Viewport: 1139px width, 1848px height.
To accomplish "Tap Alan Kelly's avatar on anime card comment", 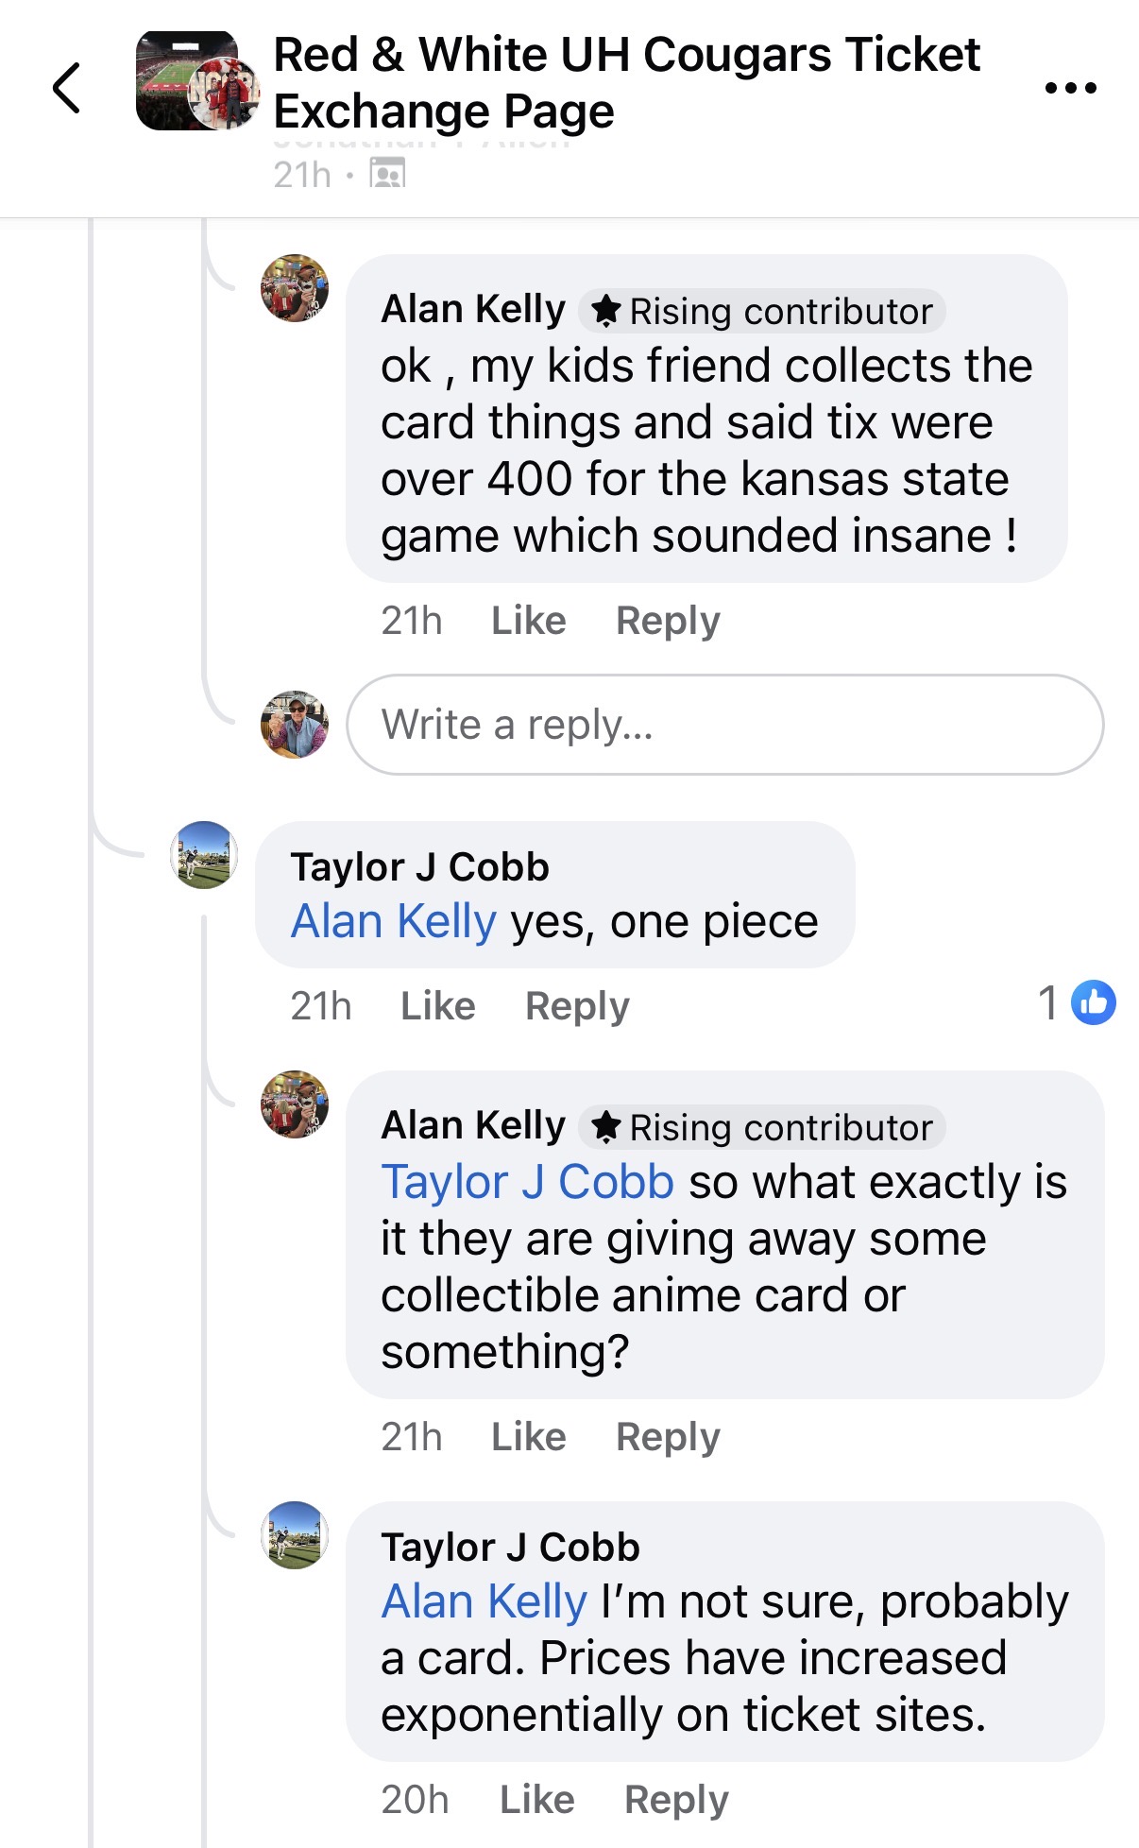I will point(295,1104).
